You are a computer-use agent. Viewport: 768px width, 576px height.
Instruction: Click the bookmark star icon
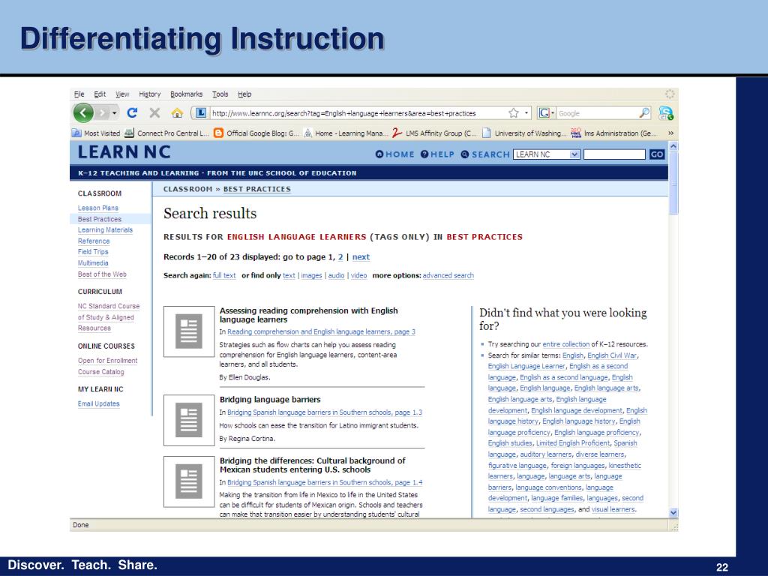tap(513, 113)
